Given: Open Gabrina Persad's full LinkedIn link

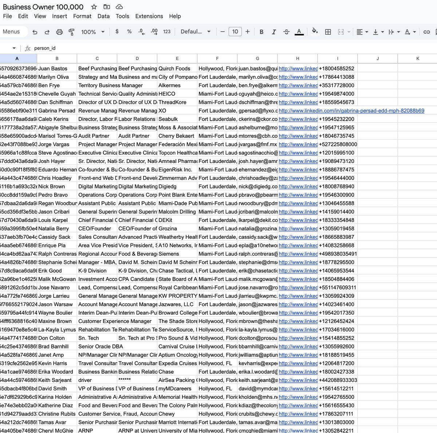Looking at the screenshot, I should (351, 110).
